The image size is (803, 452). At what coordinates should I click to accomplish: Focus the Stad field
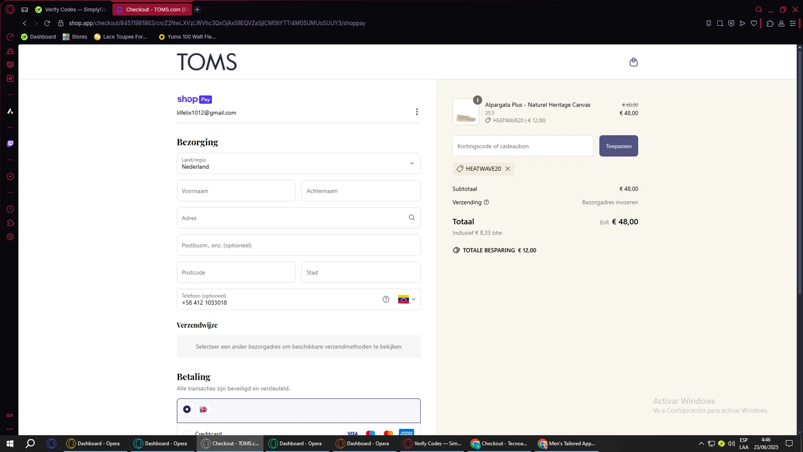pos(361,273)
